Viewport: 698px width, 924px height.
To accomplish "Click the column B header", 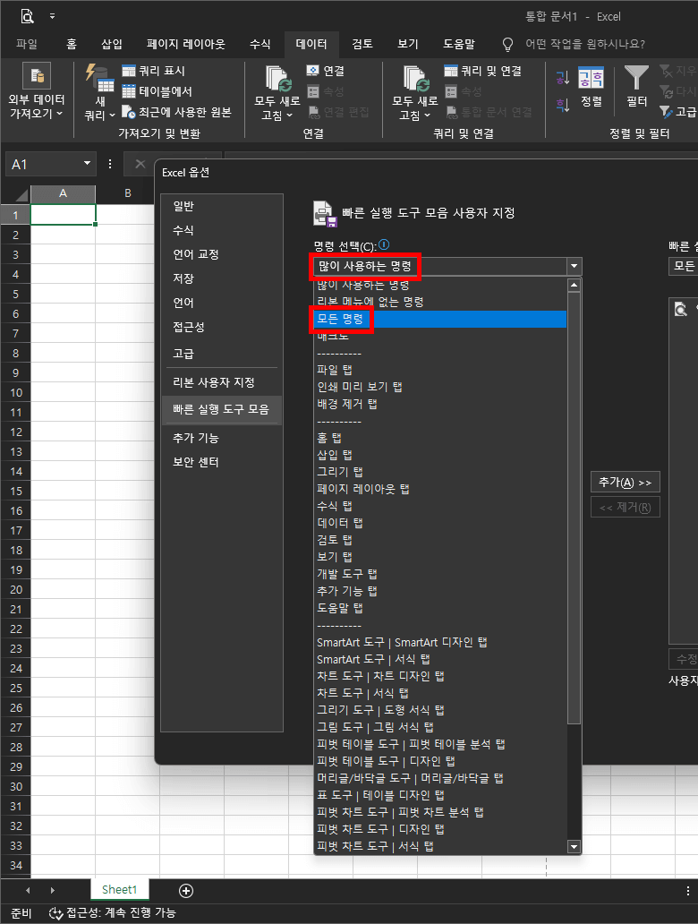I will (x=128, y=193).
